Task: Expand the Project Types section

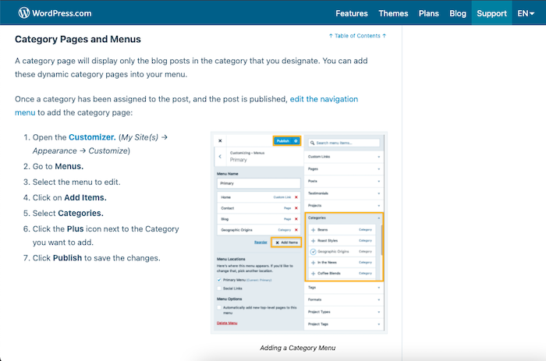Action: (x=344, y=312)
